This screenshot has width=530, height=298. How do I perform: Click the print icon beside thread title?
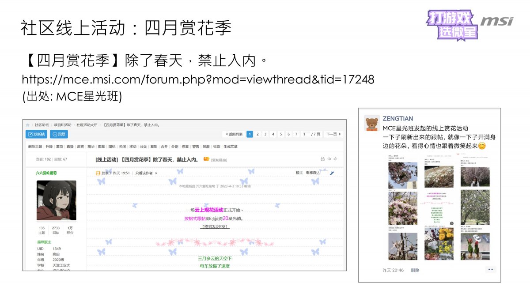(322, 159)
